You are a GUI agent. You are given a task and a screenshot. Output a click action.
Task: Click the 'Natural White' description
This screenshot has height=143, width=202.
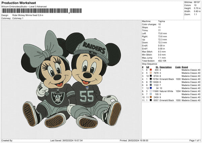point(166,91)
